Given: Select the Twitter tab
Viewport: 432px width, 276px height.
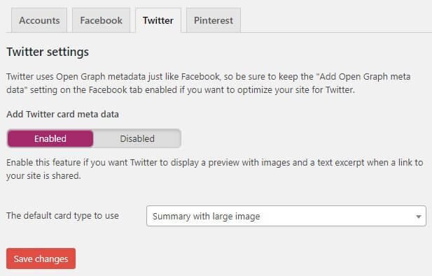Looking at the screenshot, I should (158, 20).
